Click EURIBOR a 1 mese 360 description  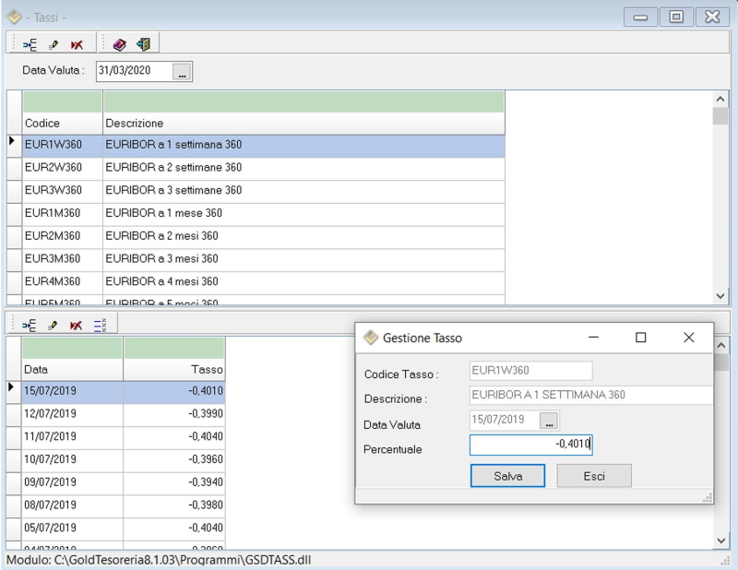coord(163,213)
